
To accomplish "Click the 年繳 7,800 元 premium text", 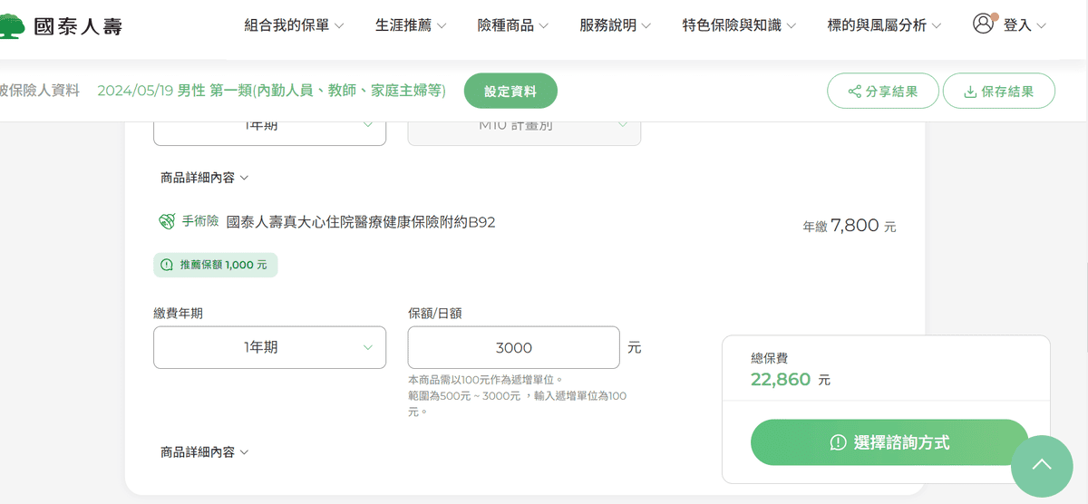I will (850, 226).
